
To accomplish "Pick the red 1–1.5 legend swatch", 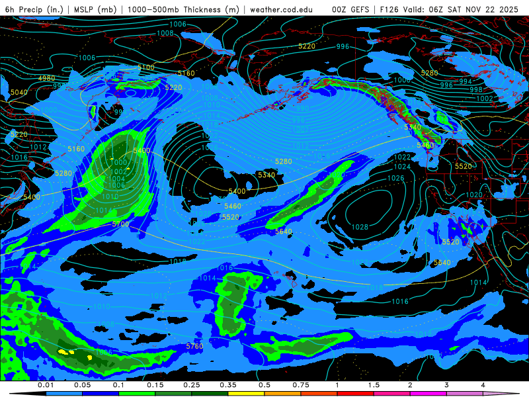I will 356,394.
